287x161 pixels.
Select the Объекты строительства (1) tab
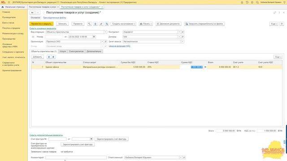[x=44, y=51]
